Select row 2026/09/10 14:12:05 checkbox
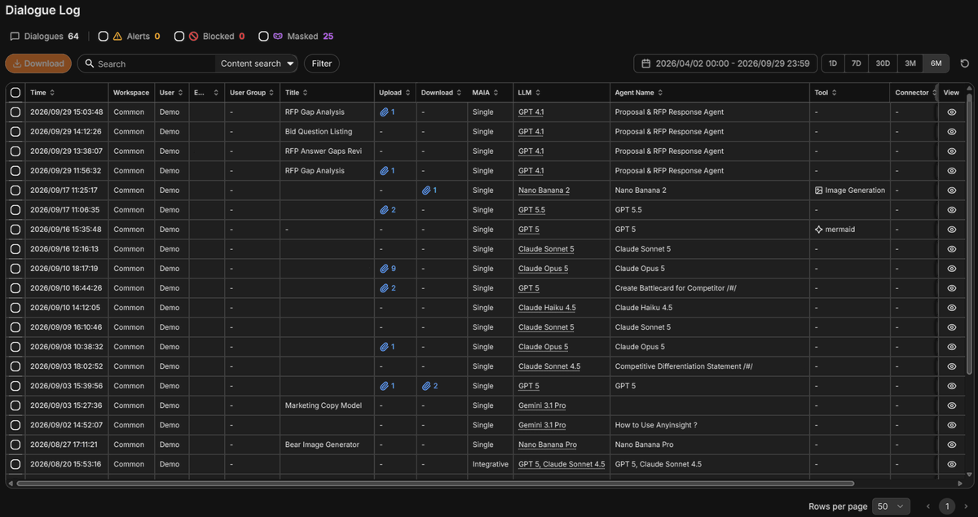 point(15,308)
